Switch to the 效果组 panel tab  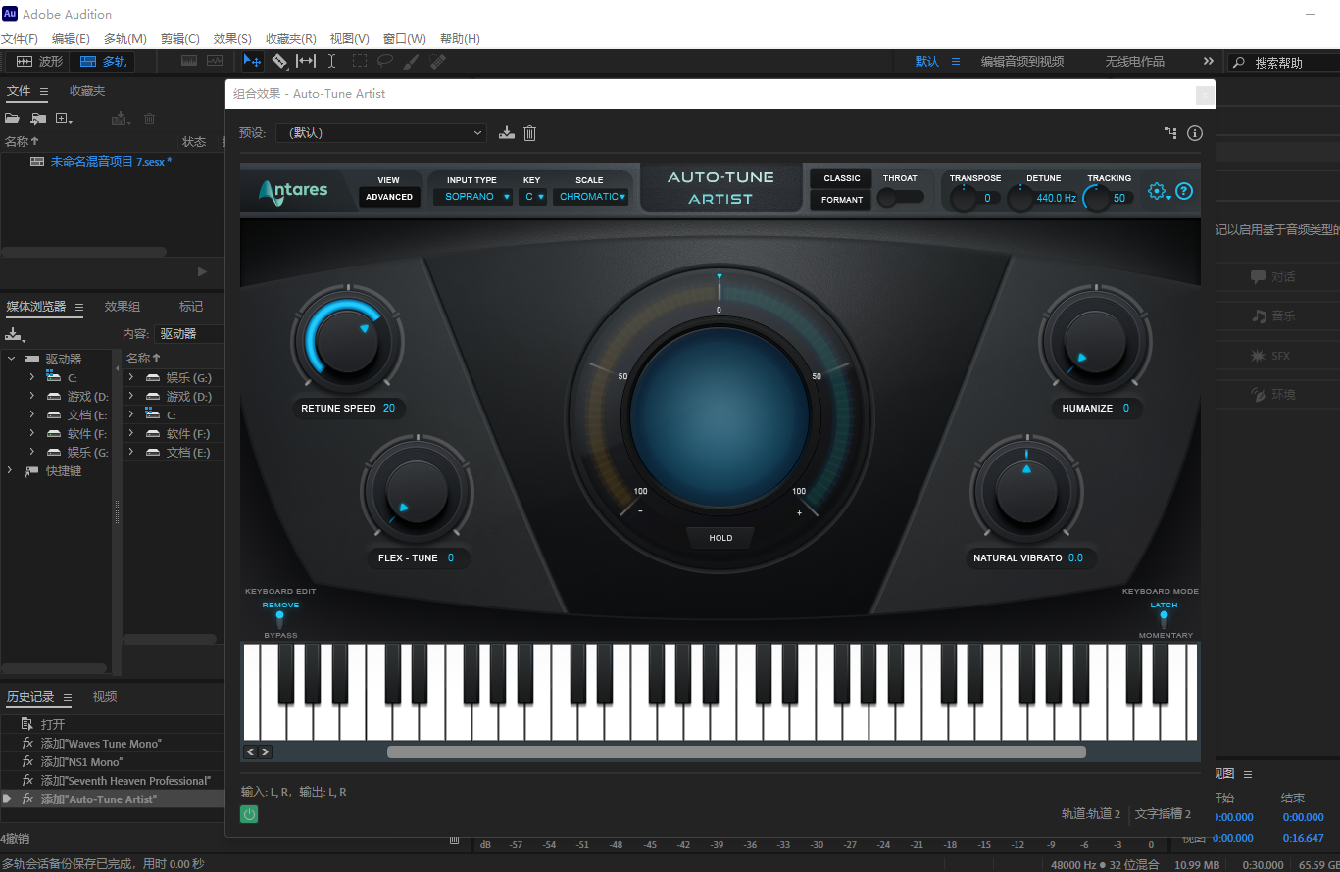coord(122,306)
